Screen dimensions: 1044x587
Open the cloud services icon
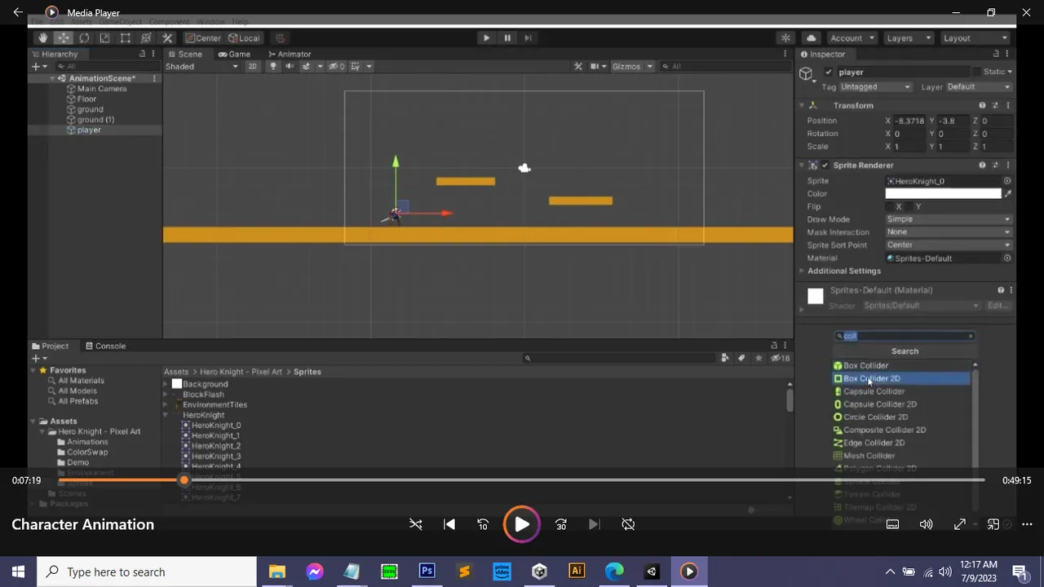pyautogui.click(x=811, y=38)
